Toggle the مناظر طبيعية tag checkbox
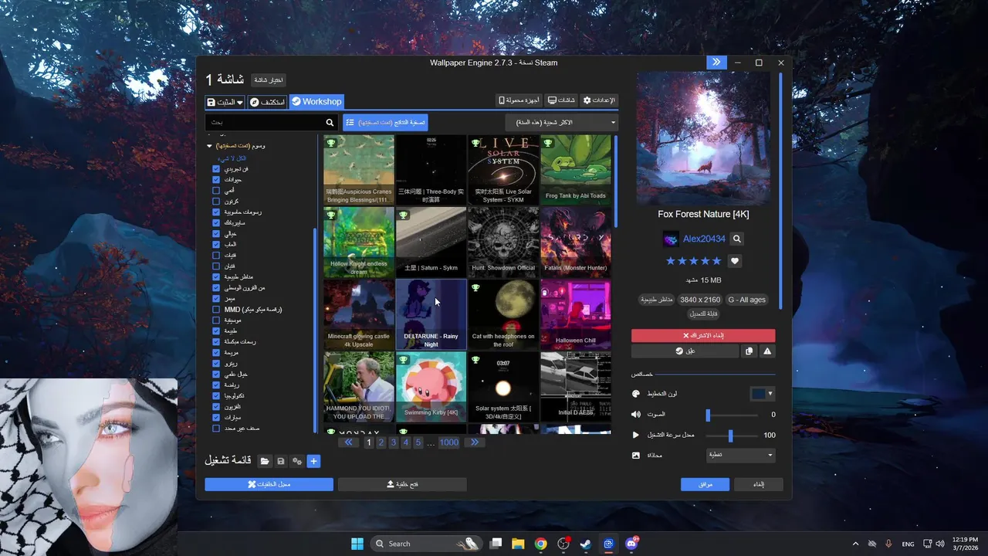This screenshot has height=556, width=988. tap(216, 276)
